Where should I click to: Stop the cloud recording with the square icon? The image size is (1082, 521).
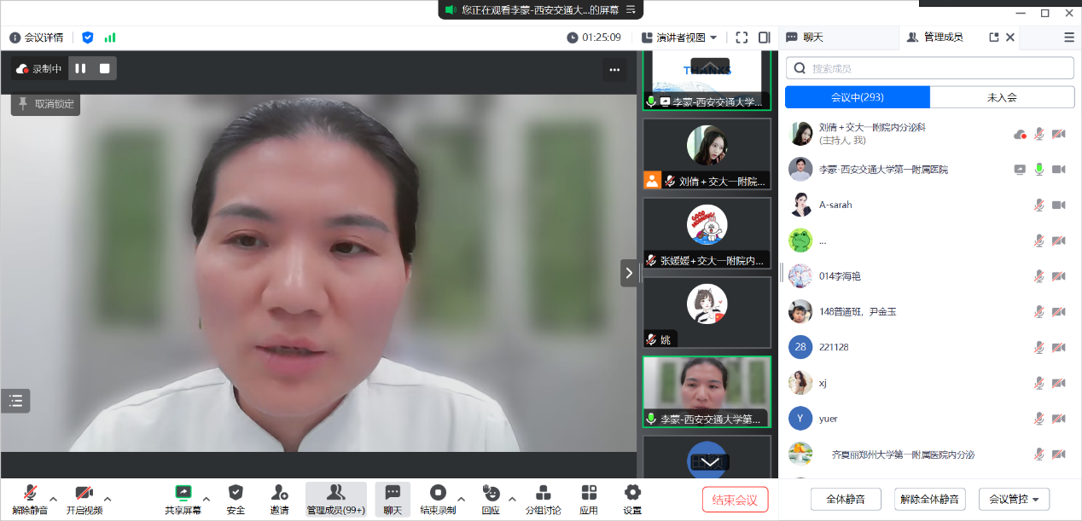point(105,68)
